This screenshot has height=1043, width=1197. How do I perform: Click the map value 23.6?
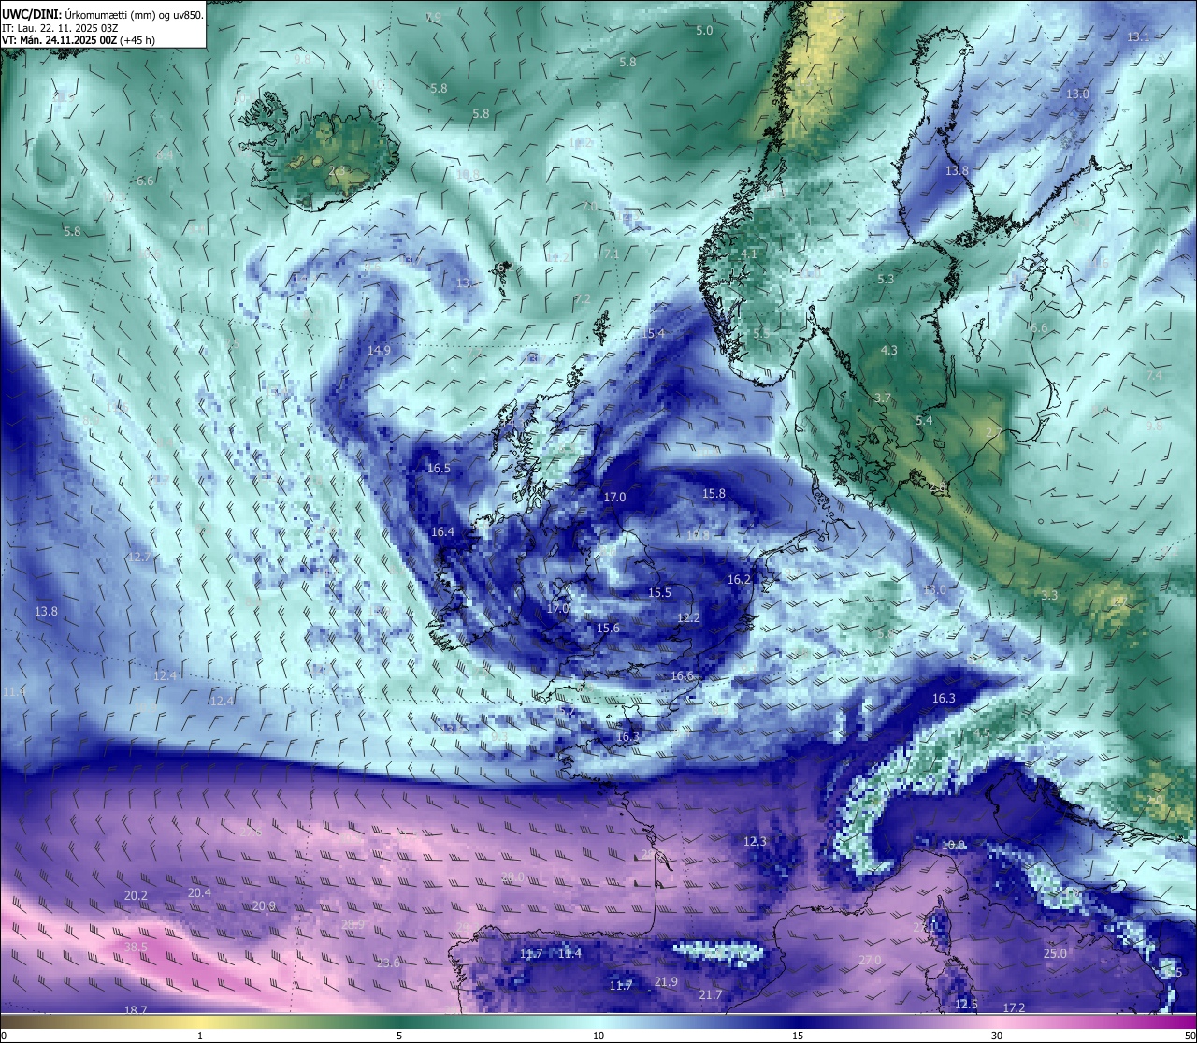pyautogui.click(x=388, y=963)
